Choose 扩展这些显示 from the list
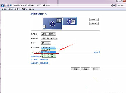 click(x=49, y=52)
